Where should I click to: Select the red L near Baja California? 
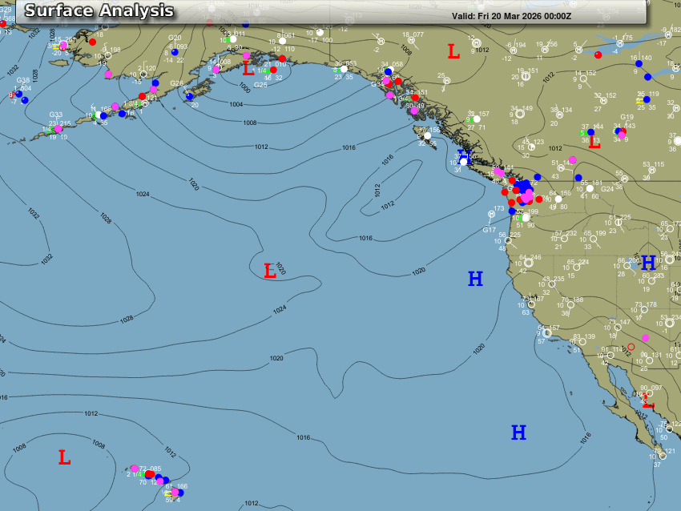[x=647, y=404]
